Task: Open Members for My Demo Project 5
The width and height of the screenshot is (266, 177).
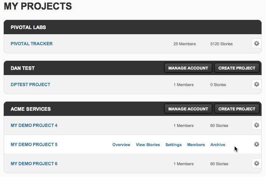Action: (196, 145)
